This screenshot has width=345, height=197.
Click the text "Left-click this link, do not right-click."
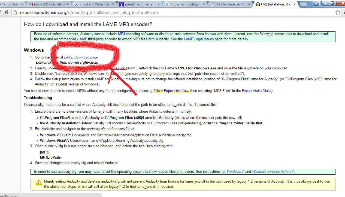[67, 62]
